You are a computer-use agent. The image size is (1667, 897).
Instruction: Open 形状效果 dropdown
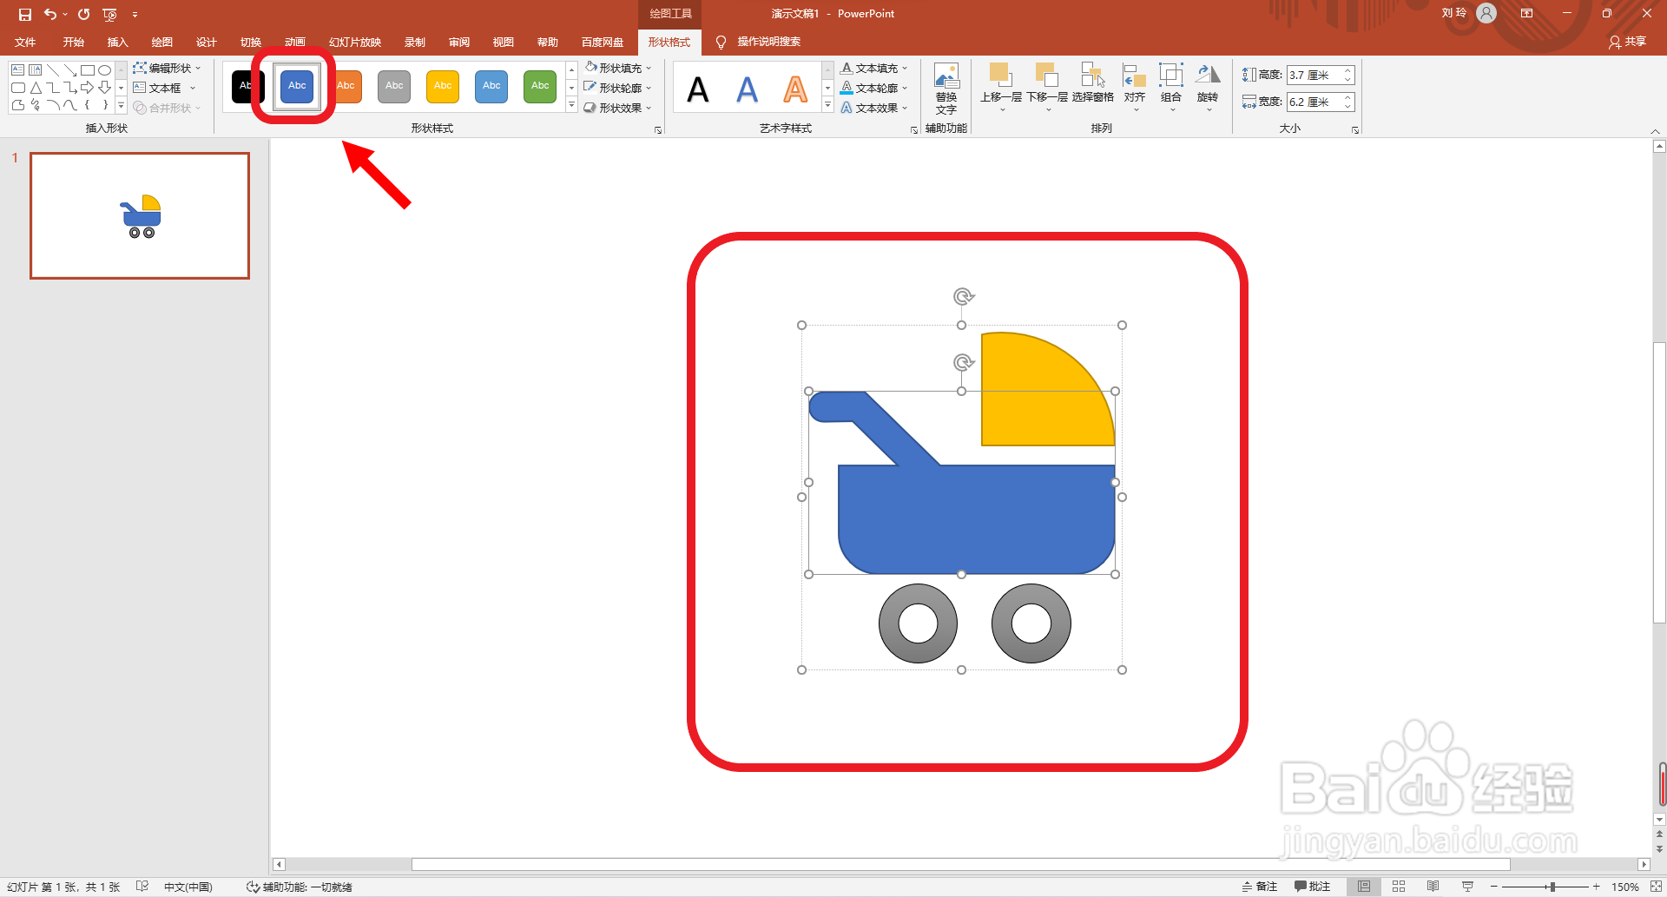[x=617, y=108]
